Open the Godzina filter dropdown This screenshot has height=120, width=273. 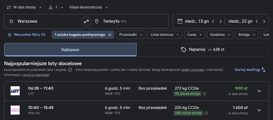point(220,35)
